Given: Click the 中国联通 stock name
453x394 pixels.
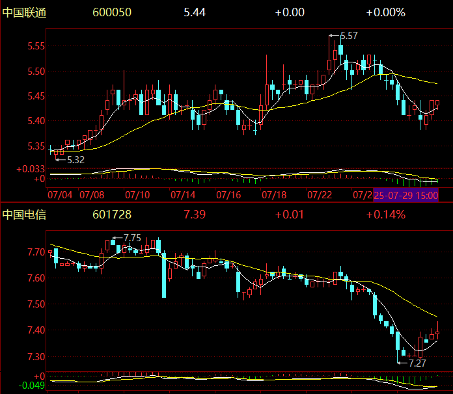Looking at the screenshot, I should click(24, 13).
